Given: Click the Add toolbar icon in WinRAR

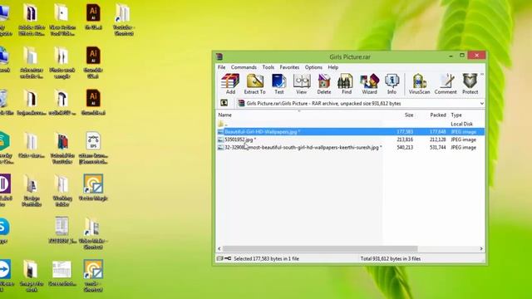Looking at the screenshot, I should click(x=230, y=84).
